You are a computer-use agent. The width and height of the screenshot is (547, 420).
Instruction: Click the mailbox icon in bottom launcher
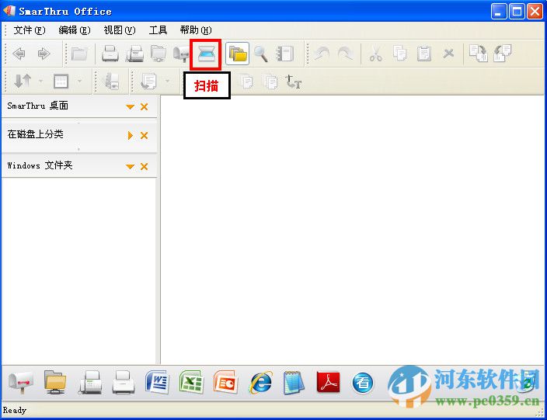pyautogui.click(x=21, y=383)
